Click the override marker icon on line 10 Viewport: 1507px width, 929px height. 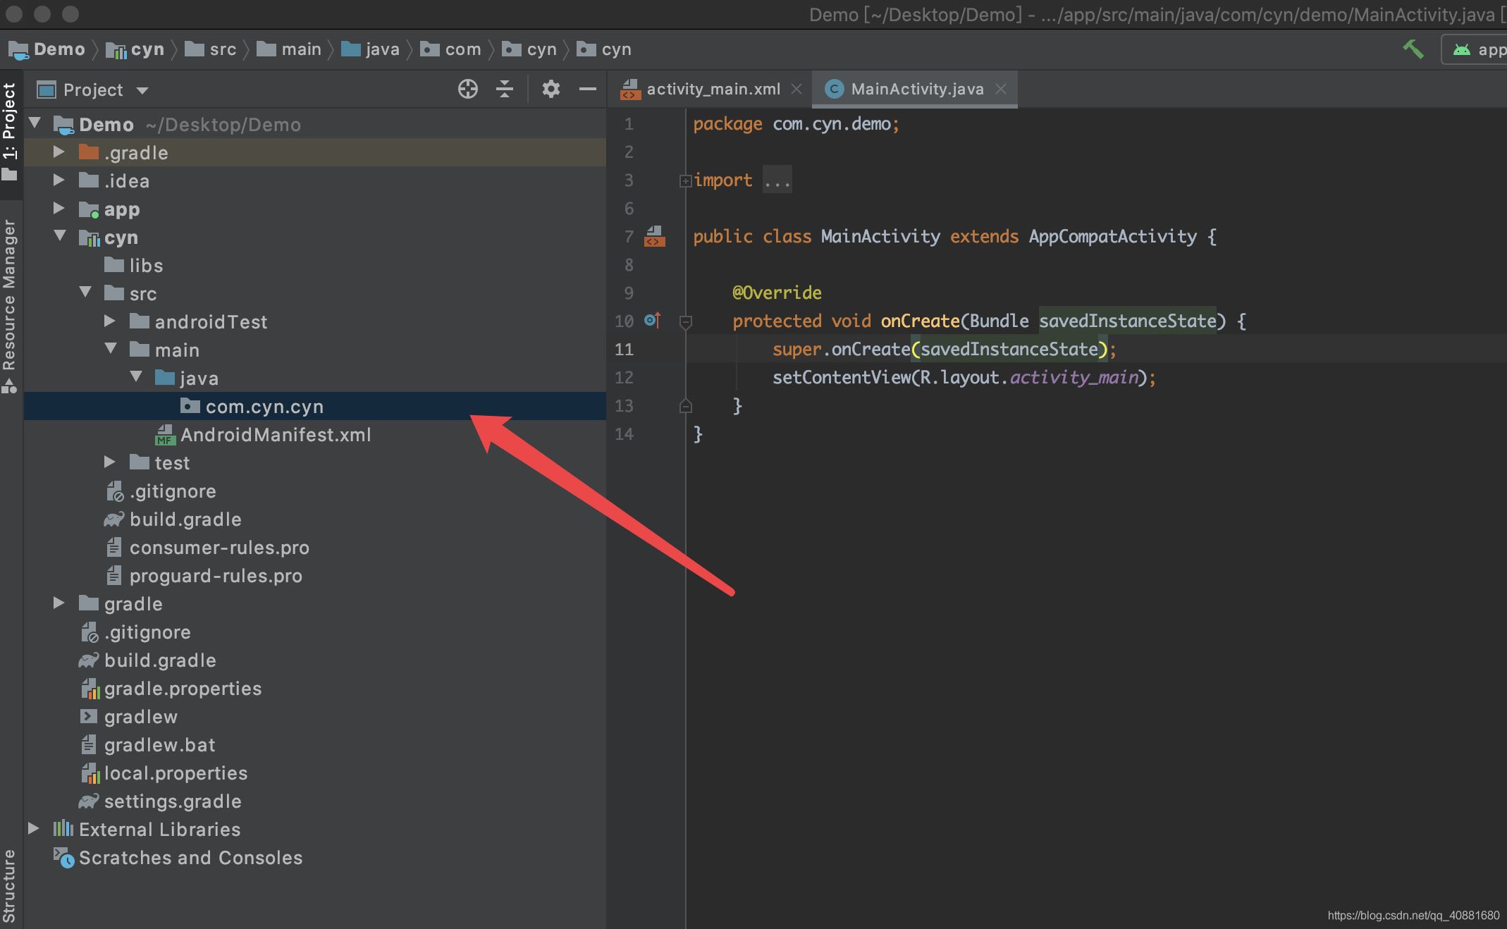pos(652,321)
